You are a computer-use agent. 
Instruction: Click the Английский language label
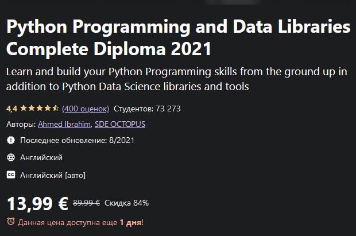coord(41,157)
